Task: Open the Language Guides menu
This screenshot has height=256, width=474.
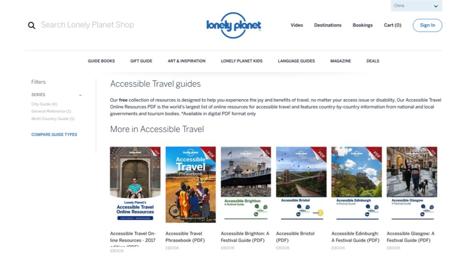Action: click(x=296, y=61)
